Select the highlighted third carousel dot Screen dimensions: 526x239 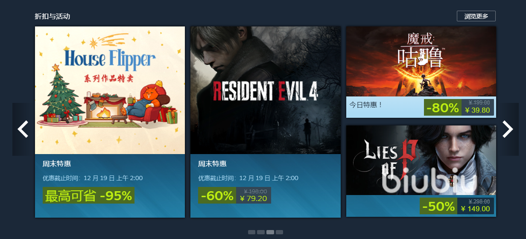tap(270, 232)
